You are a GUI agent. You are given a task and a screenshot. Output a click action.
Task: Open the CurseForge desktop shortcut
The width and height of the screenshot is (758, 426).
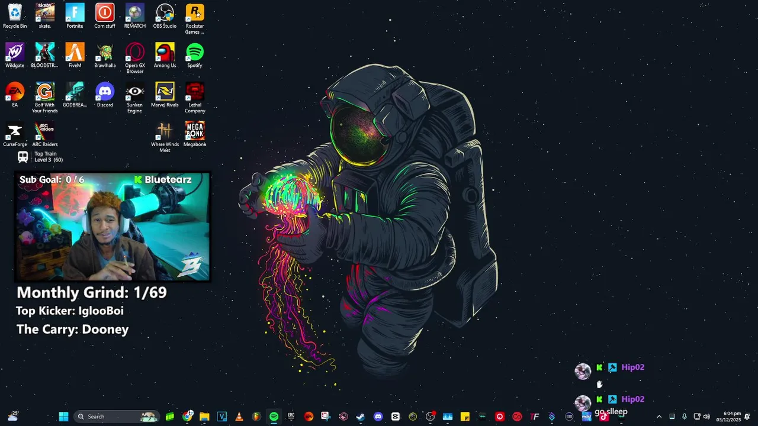click(15, 134)
